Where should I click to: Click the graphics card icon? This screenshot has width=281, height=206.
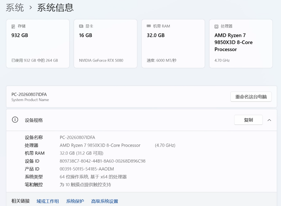(81, 26)
